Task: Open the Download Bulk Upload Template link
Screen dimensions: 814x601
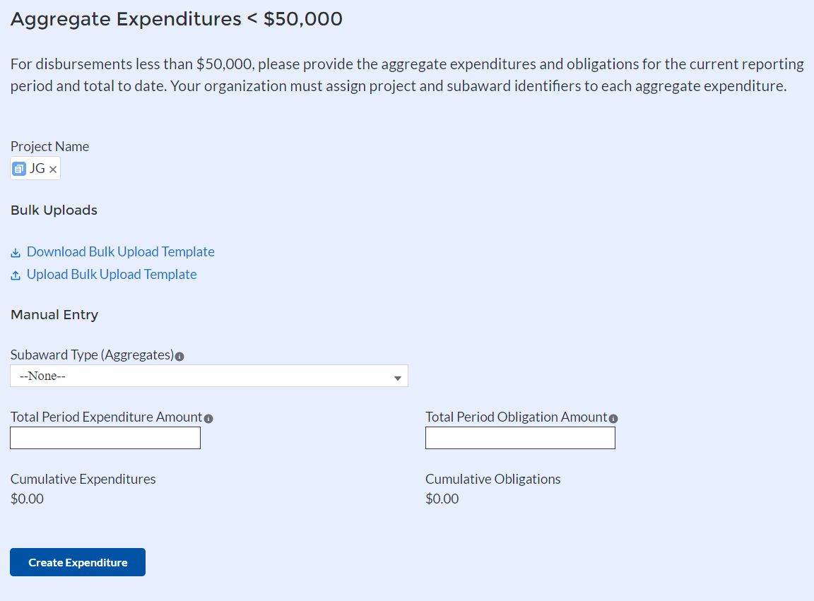Action: click(x=120, y=252)
